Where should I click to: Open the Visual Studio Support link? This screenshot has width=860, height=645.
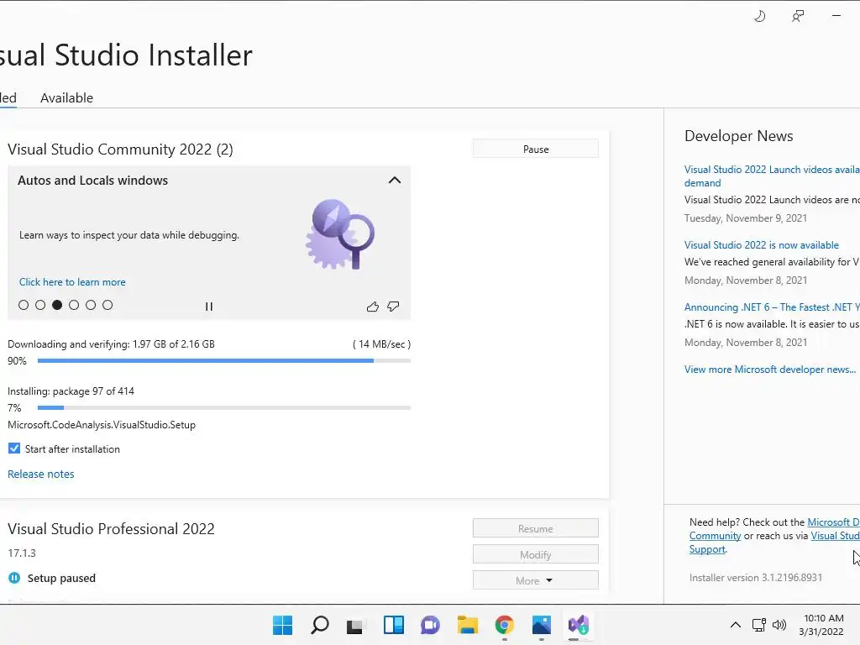[835, 536]
